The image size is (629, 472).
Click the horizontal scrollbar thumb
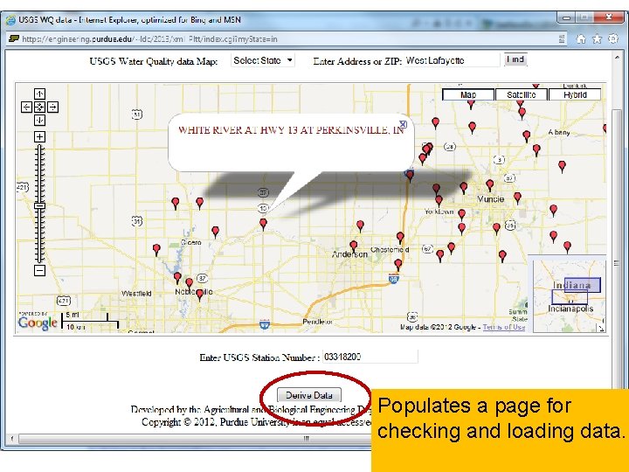coord(307,438)
